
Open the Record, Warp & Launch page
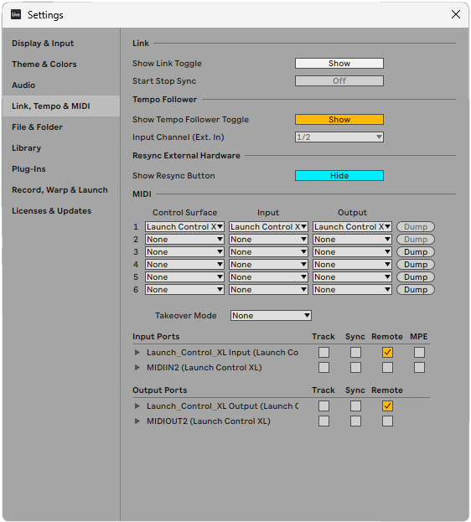[x=60, y=190]
